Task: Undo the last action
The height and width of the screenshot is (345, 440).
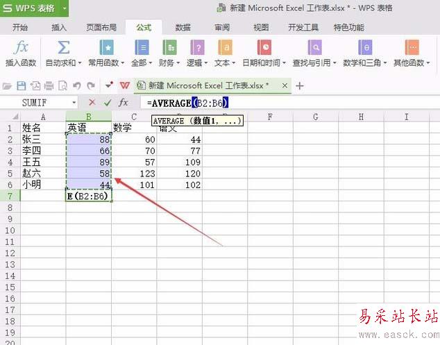Action: pyautogui.click(x=76, y=85)
